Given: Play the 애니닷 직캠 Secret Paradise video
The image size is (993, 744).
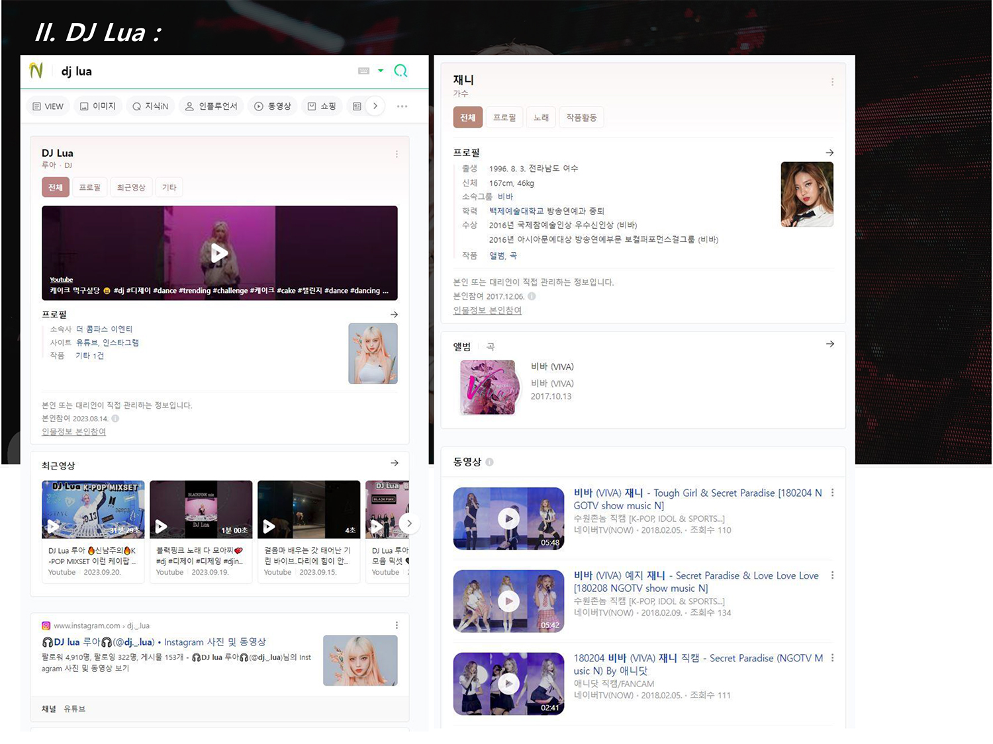Looking at the screenshot, I should (x=508, y=684).
